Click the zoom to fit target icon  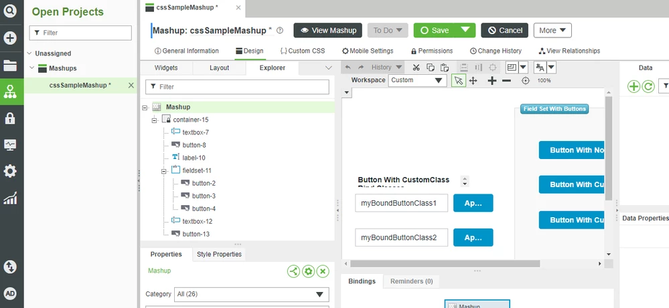[x=526, y=81]
